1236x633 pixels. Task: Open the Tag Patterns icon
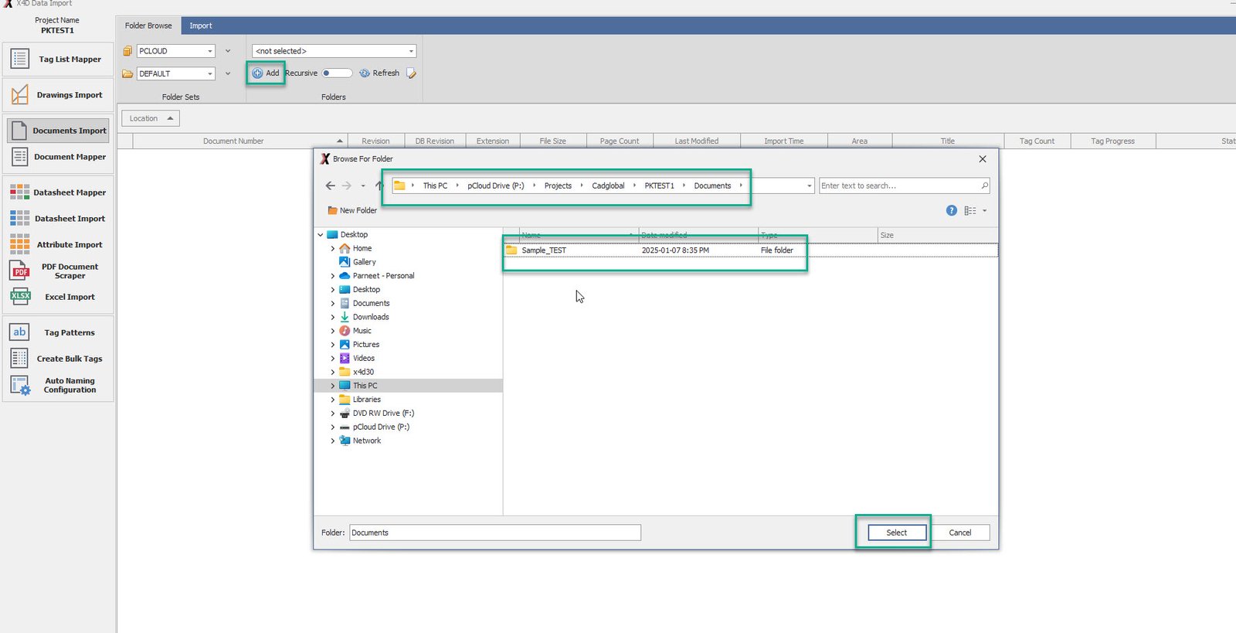(x=20, y=332)
